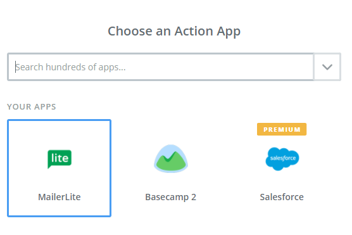The width and height of the screenshot is (352, 235).
Task: Choose the Salesforce text label
Action: (282, 197)
